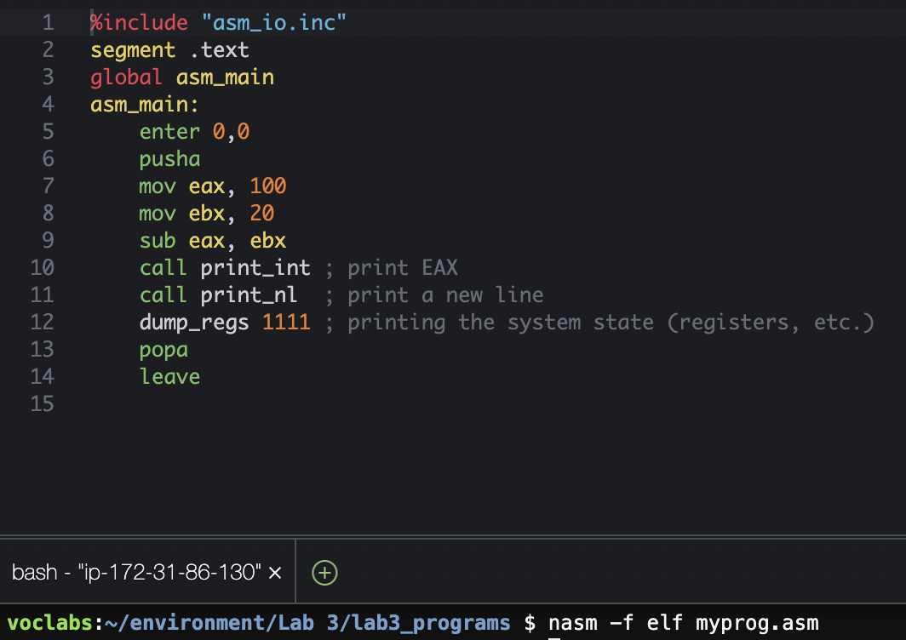
Task: Click print_int on line 10
Action: point(255,267)
